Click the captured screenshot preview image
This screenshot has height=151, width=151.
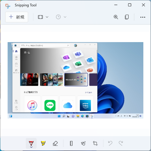[75, 80]
